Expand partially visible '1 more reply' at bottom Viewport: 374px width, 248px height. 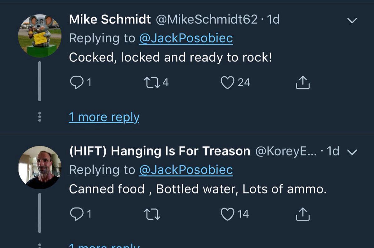[104, 246]
